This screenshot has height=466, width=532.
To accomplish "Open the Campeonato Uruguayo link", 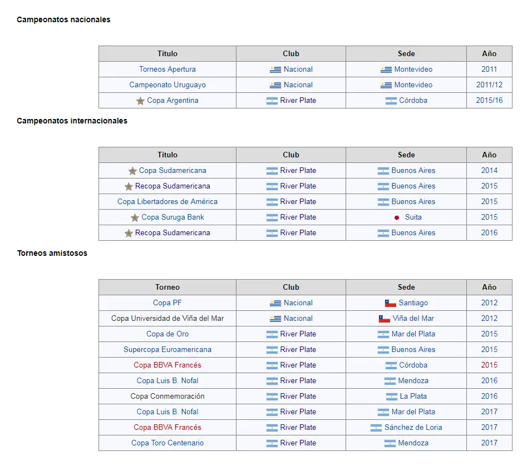I will [168, 85].
